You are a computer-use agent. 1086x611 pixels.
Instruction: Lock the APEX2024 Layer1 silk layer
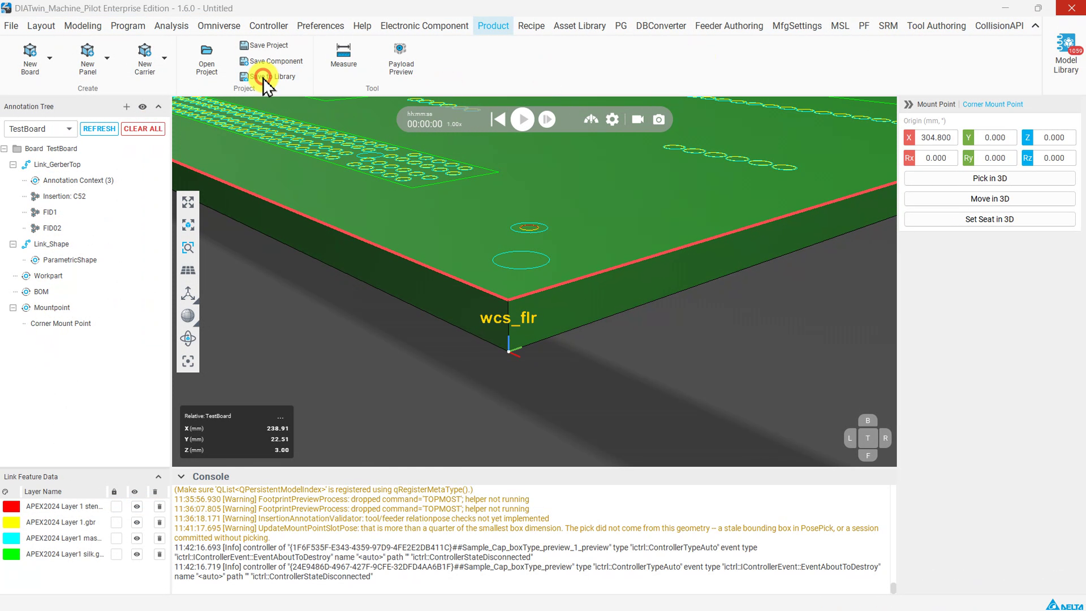click(x=116, y=554)
